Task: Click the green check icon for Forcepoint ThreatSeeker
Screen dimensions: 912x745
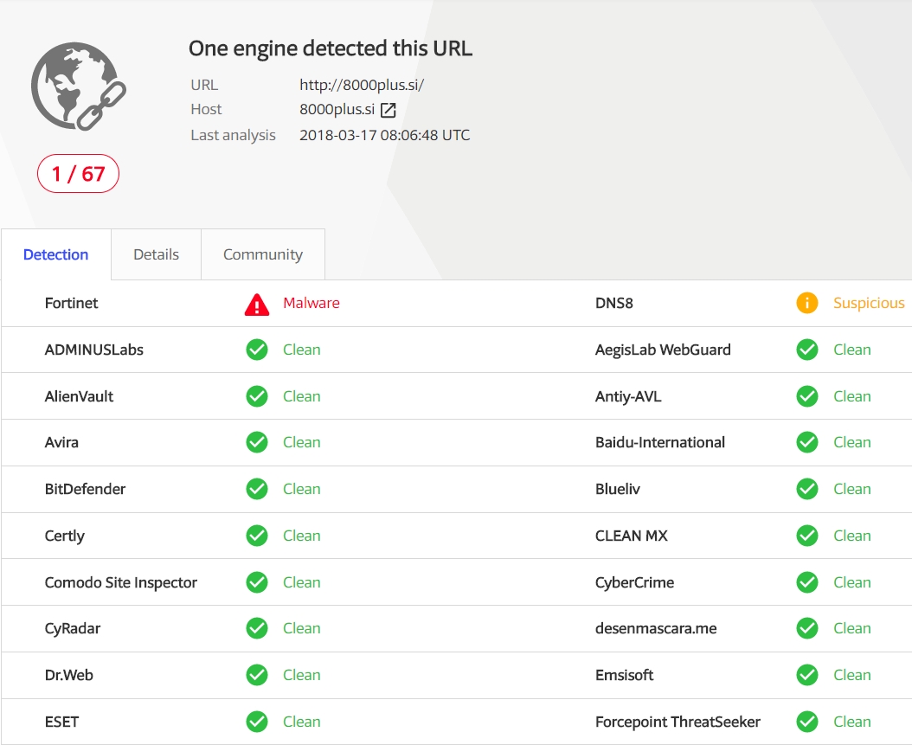Action: pyautogui.click(x=807, y=722)
